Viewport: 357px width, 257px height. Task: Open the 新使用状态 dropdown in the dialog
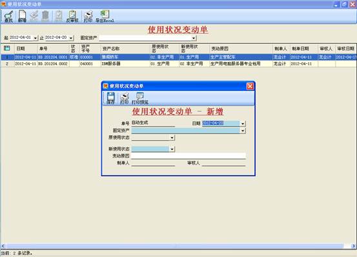click(x=172, y=149)
